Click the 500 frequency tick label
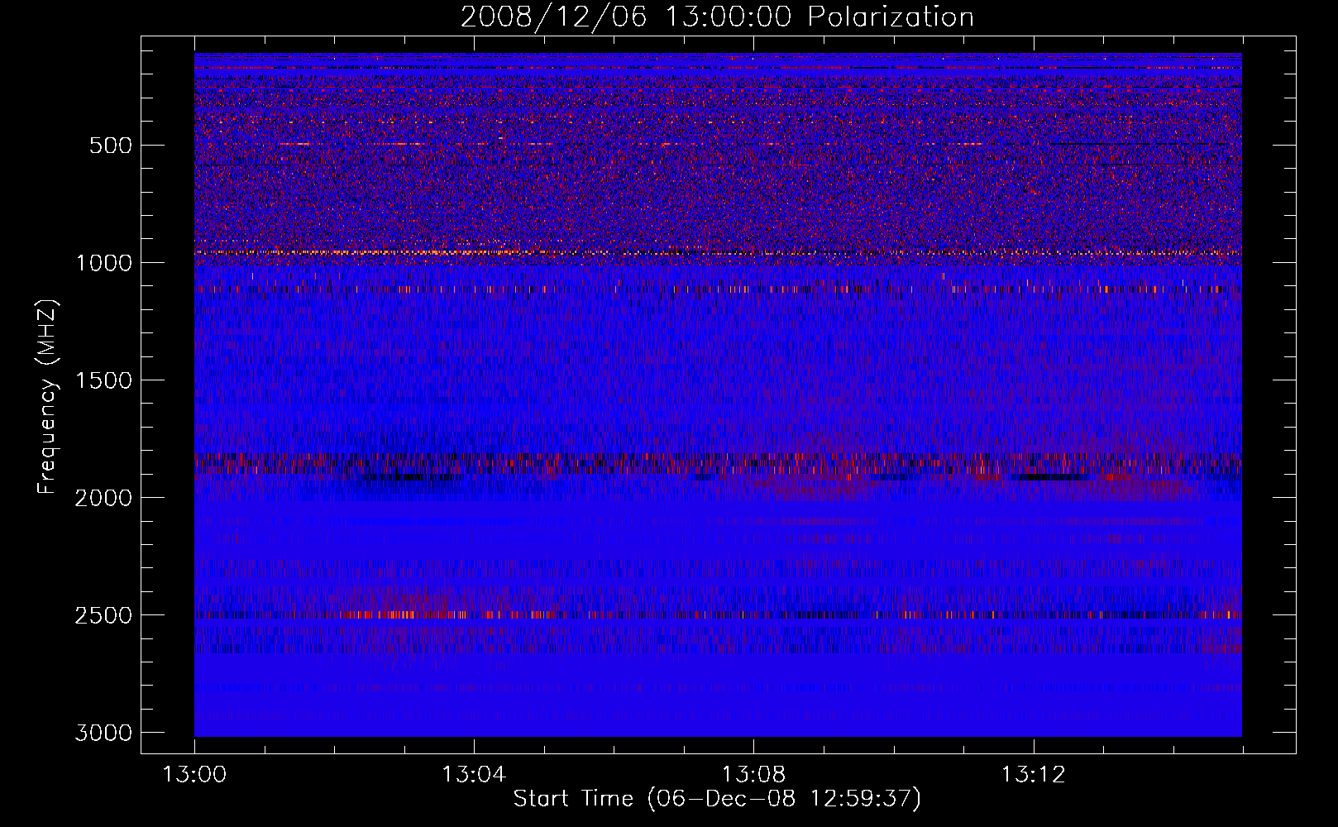 tap(111, 146)
